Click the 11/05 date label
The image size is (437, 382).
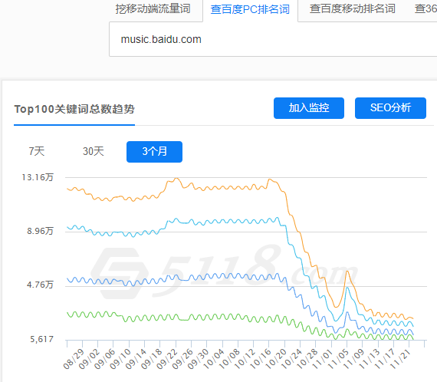pyautogui.click(x=338, y=359)
